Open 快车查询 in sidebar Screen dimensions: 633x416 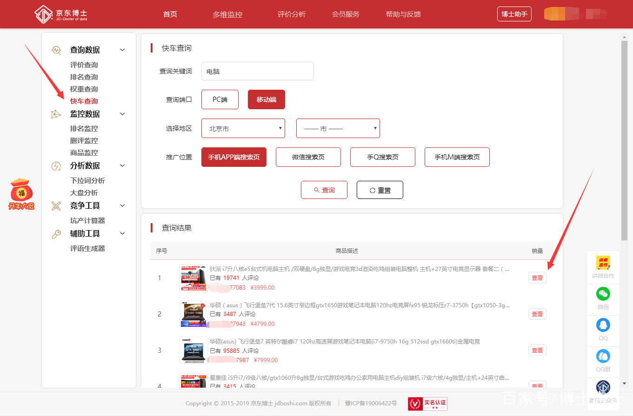click(84, 101)
